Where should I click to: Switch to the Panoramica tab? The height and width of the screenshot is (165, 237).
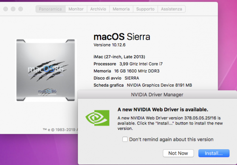coord(50,9)
